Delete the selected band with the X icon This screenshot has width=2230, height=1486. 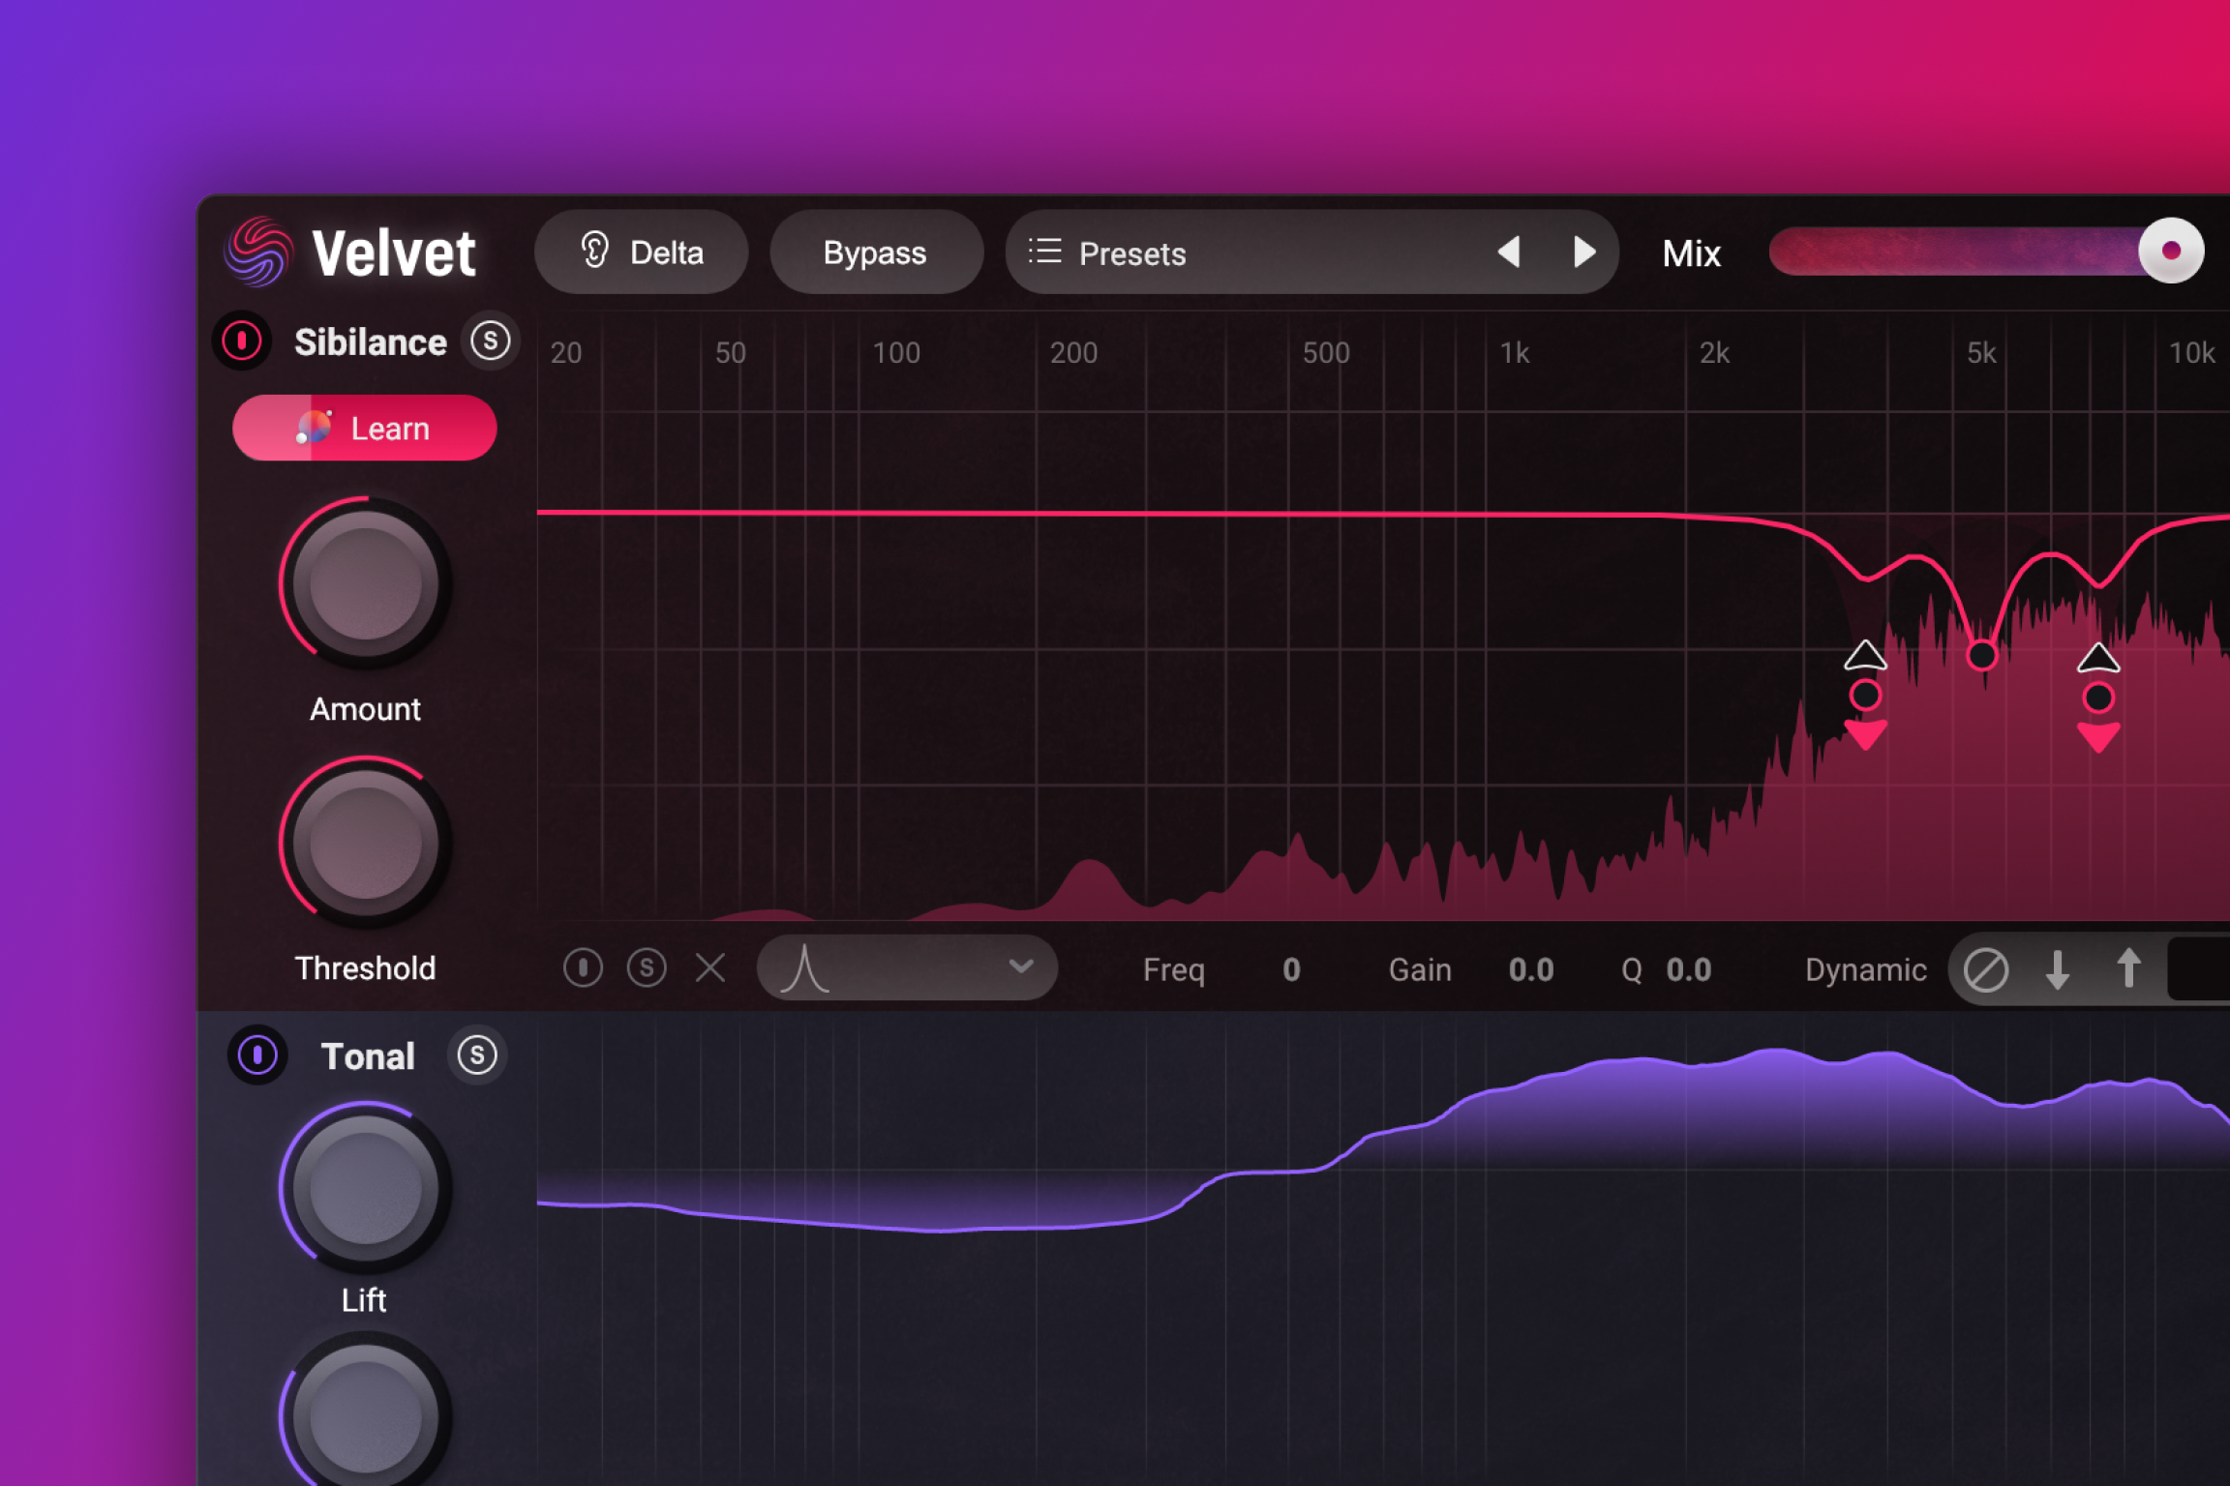pyautogui.click(x=711, y=968)
